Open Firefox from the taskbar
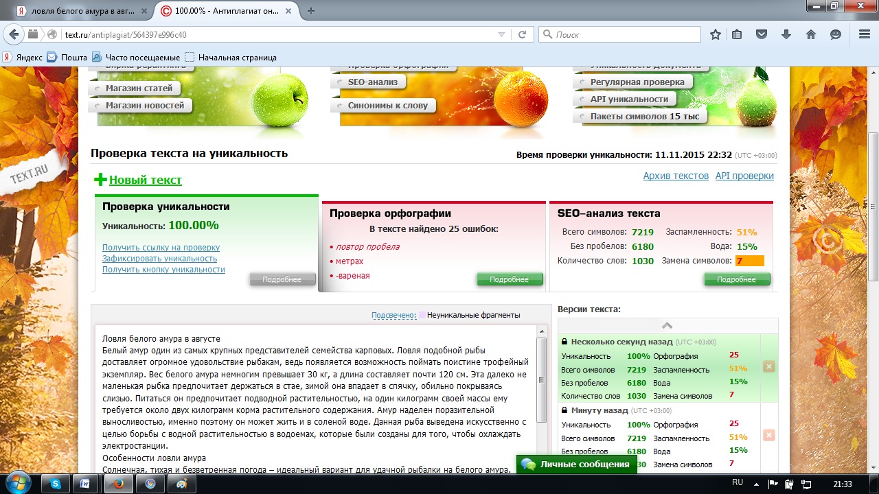Image resolution: width=879 pixels, height=494 pixels. click(119, 484)
